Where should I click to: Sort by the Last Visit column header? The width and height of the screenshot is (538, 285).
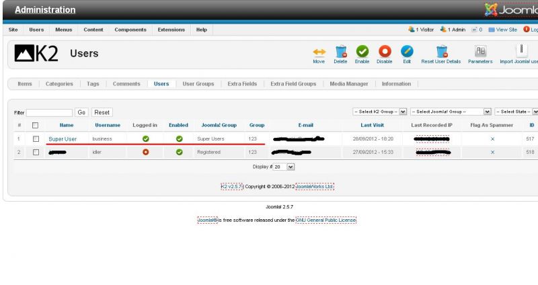tap(373, 126)
